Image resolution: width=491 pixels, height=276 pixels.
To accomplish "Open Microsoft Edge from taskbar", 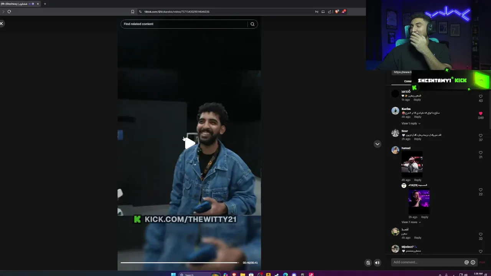I will (285, 274).
